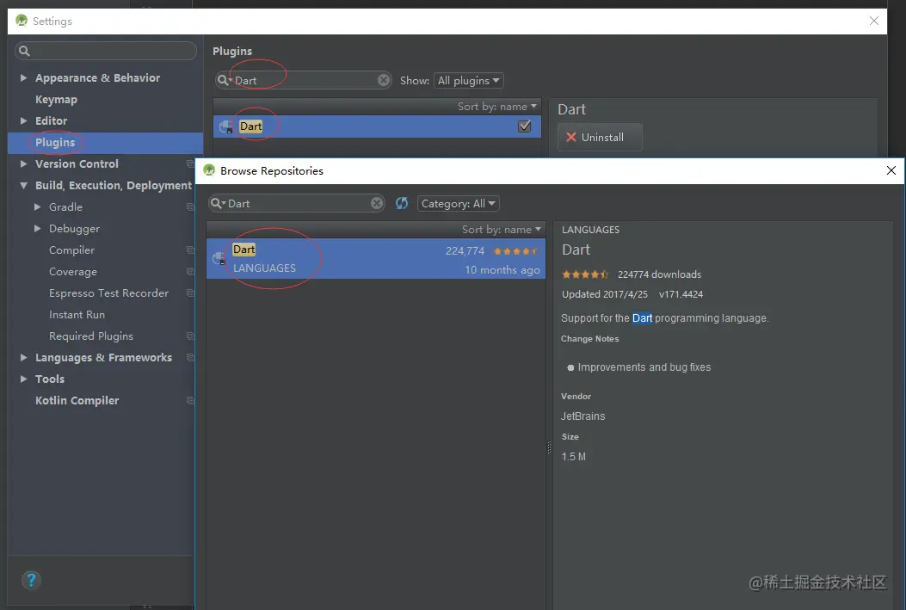
Task: Click the project-level icon beside Version Control
Action: click(x=190, y=164)
